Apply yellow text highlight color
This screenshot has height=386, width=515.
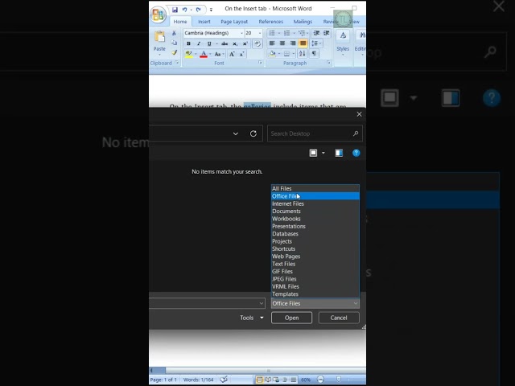pyautogui.click(x=188, y=54)
